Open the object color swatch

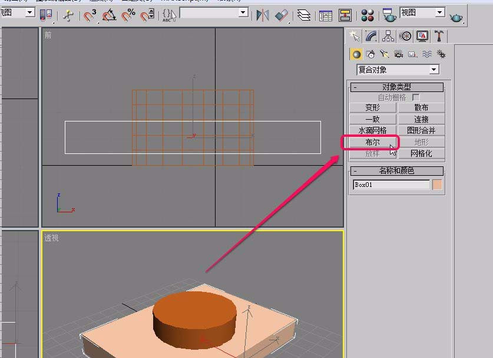point(438,185)
